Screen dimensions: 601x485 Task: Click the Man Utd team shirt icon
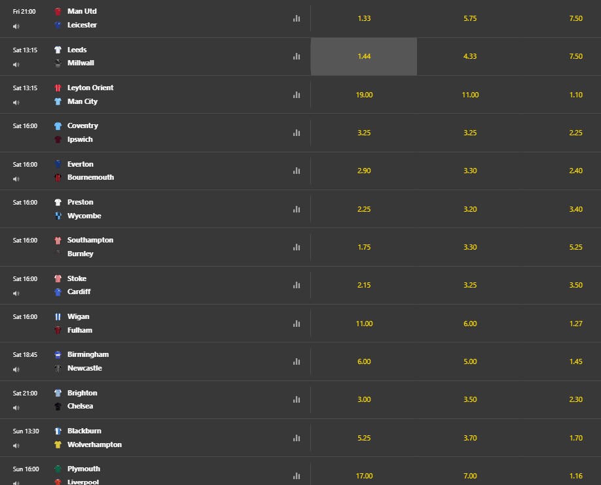pos(58,12)
